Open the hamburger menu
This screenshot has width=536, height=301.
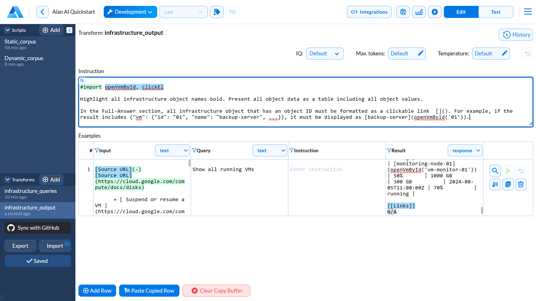coord(528,12)
